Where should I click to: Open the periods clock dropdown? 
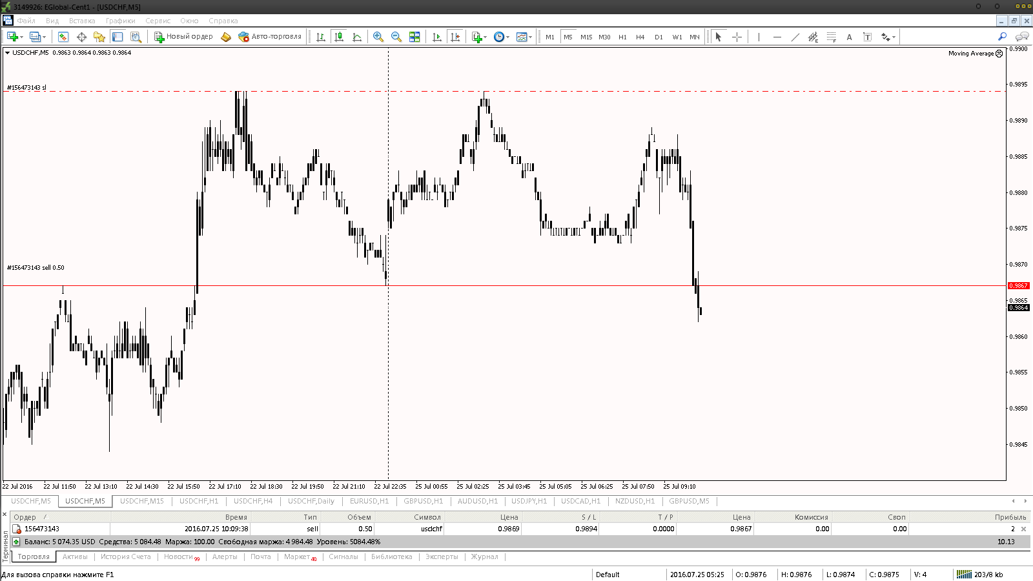coord(502,37)
